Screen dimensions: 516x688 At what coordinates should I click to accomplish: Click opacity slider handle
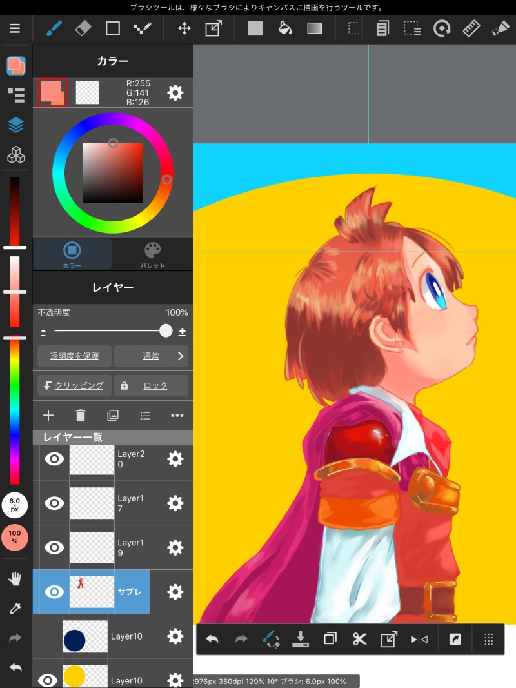click(x=166, y=331)
